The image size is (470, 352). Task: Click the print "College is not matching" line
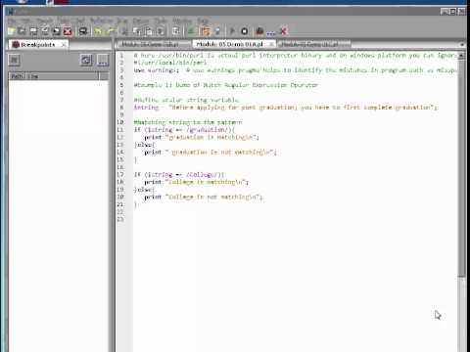point(204,197)
